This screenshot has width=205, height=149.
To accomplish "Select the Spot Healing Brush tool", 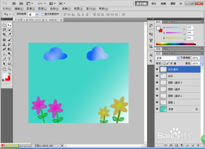I will click(x=4, y=40).
